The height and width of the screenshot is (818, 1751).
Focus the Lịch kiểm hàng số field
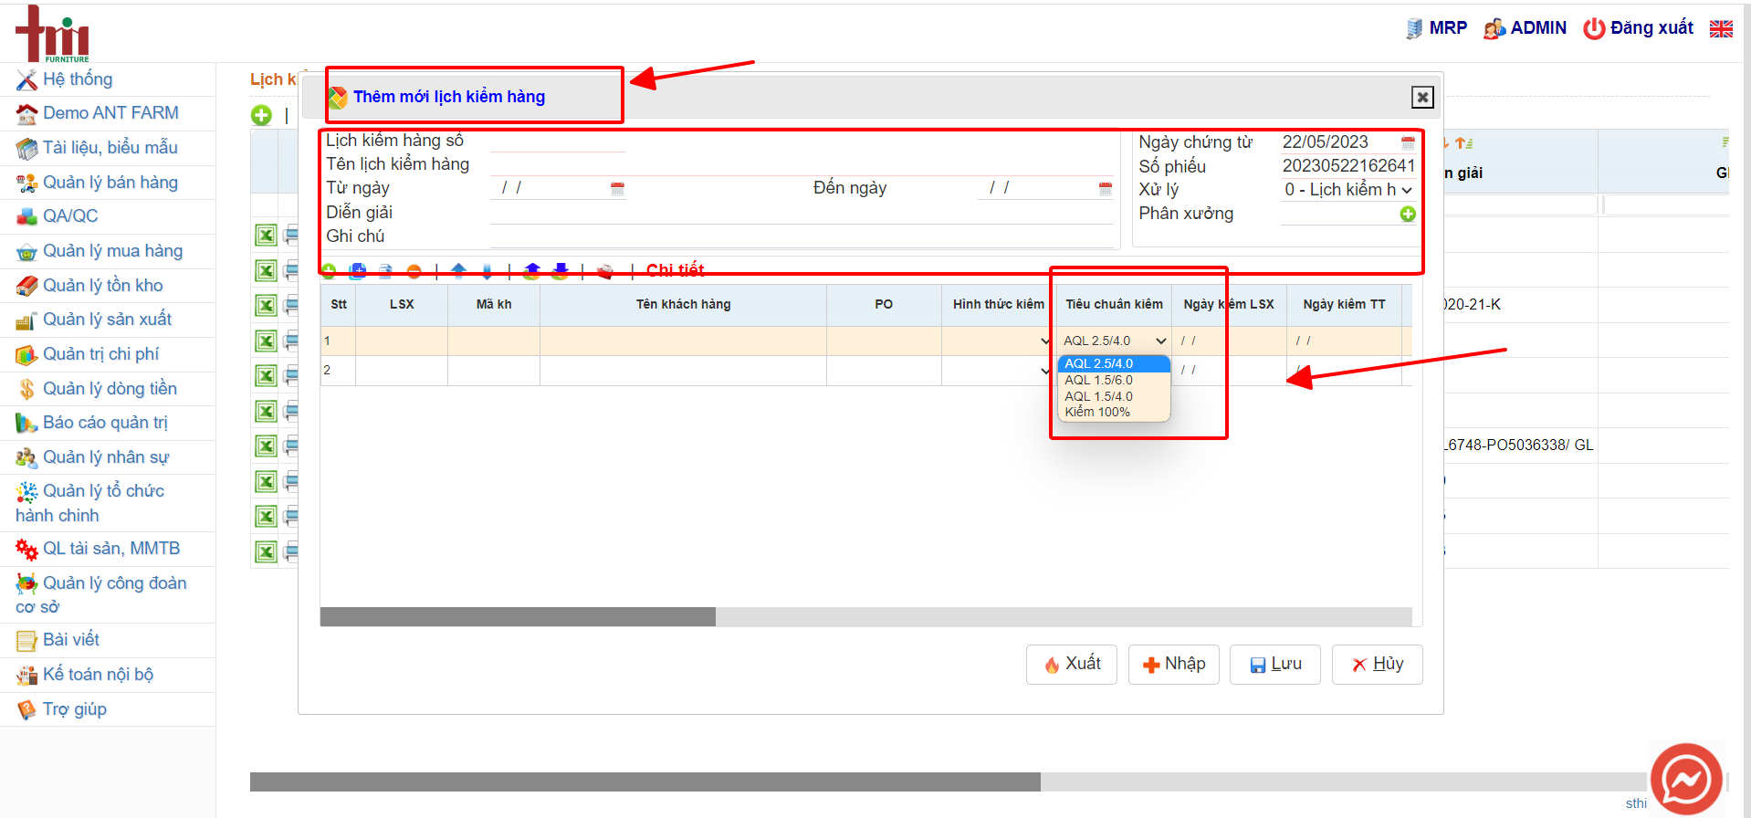pos(558,142)
